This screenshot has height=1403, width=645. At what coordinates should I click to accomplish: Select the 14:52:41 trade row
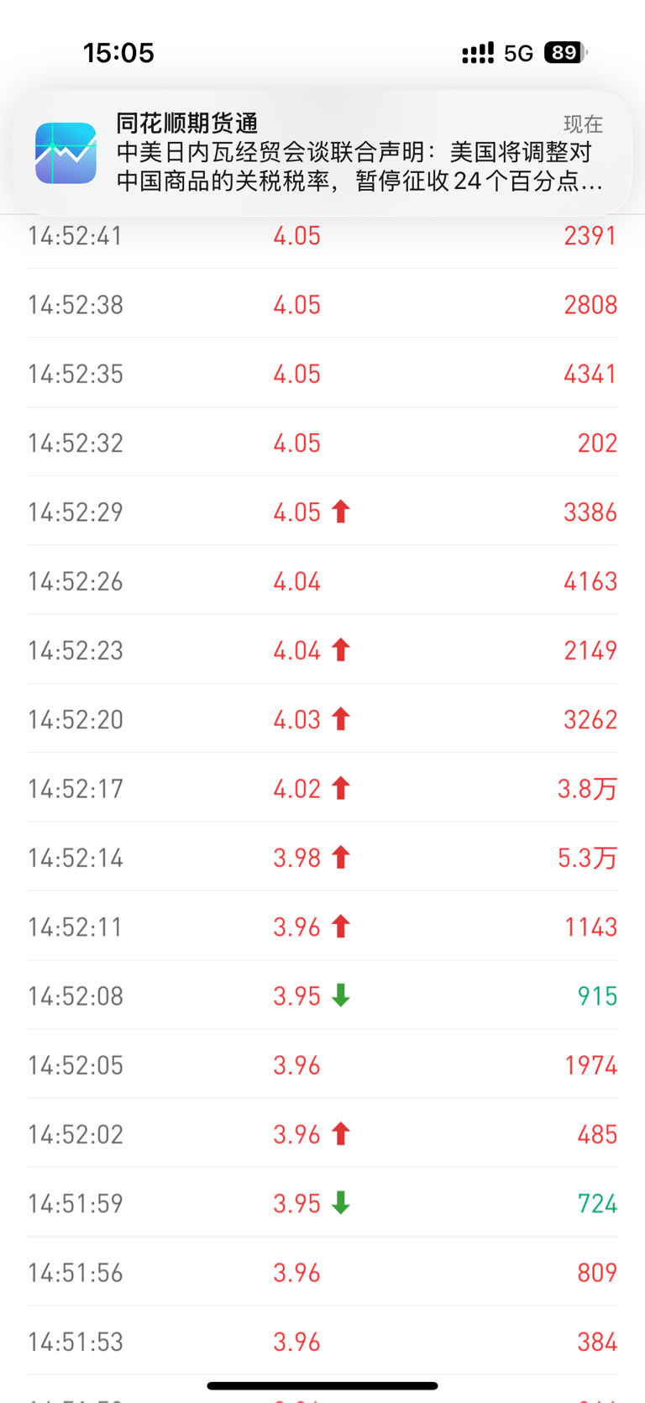(x=322, y=236)
